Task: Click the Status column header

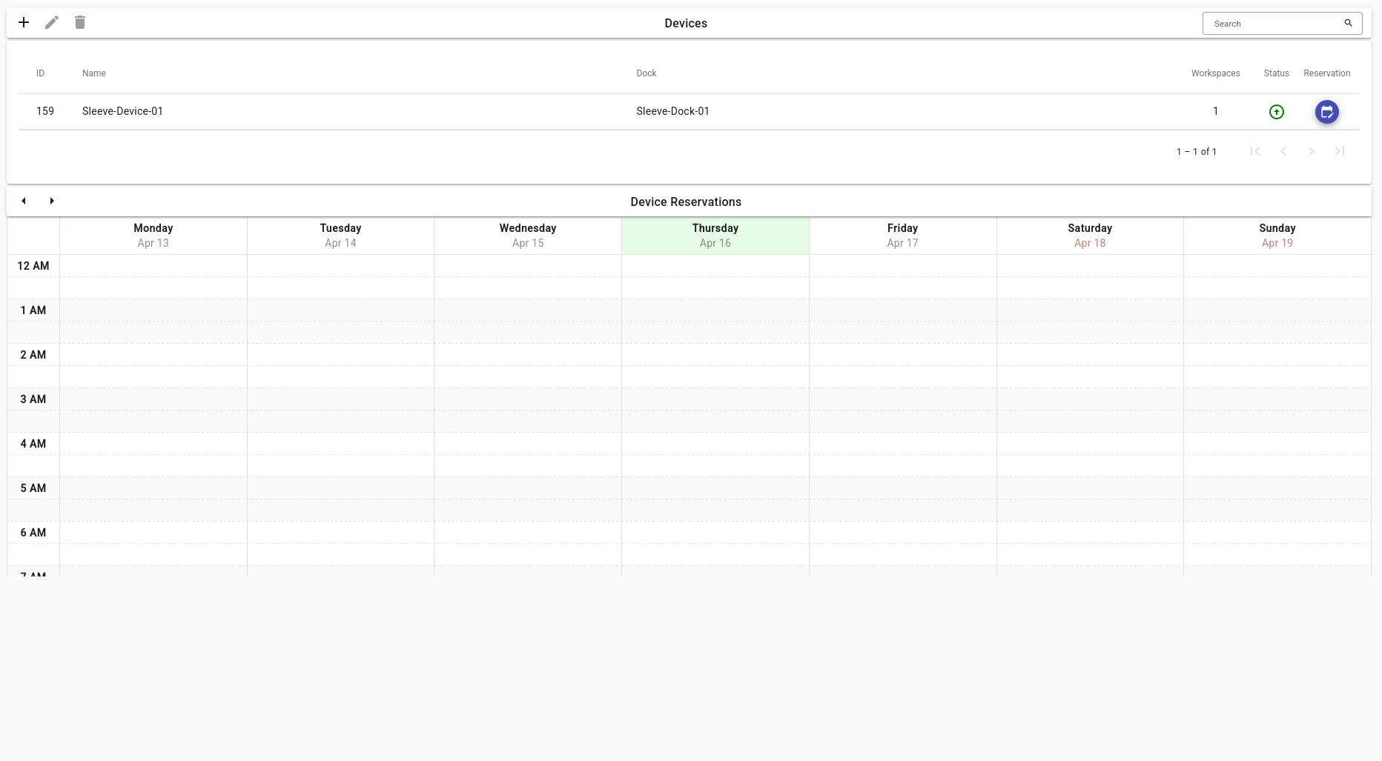Action: point(1276,73)
